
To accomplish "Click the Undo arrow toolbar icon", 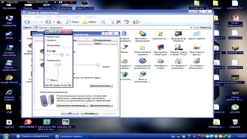I will 126,22.
